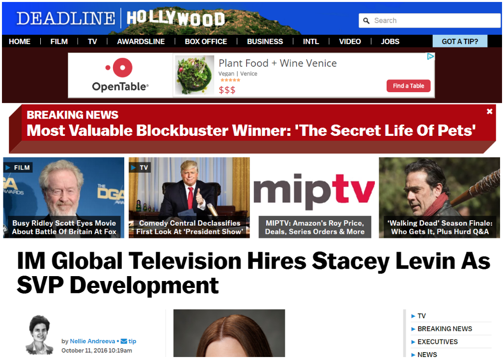The image size is (504, 359).
Task: Click the Stacey Levin article photo
Action: (229, 333)
